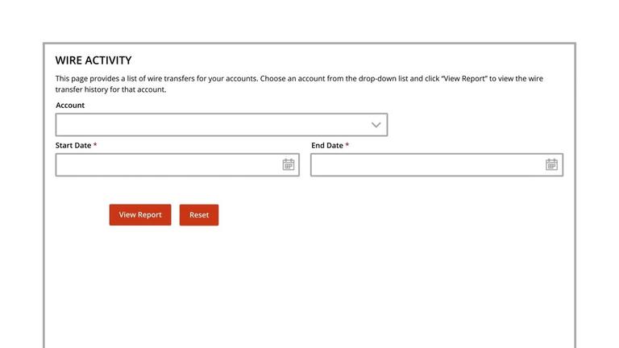The height and width of the screenshot is (348, 619).
Task: Click the red asterisk beside End Date
Action: 347,145
